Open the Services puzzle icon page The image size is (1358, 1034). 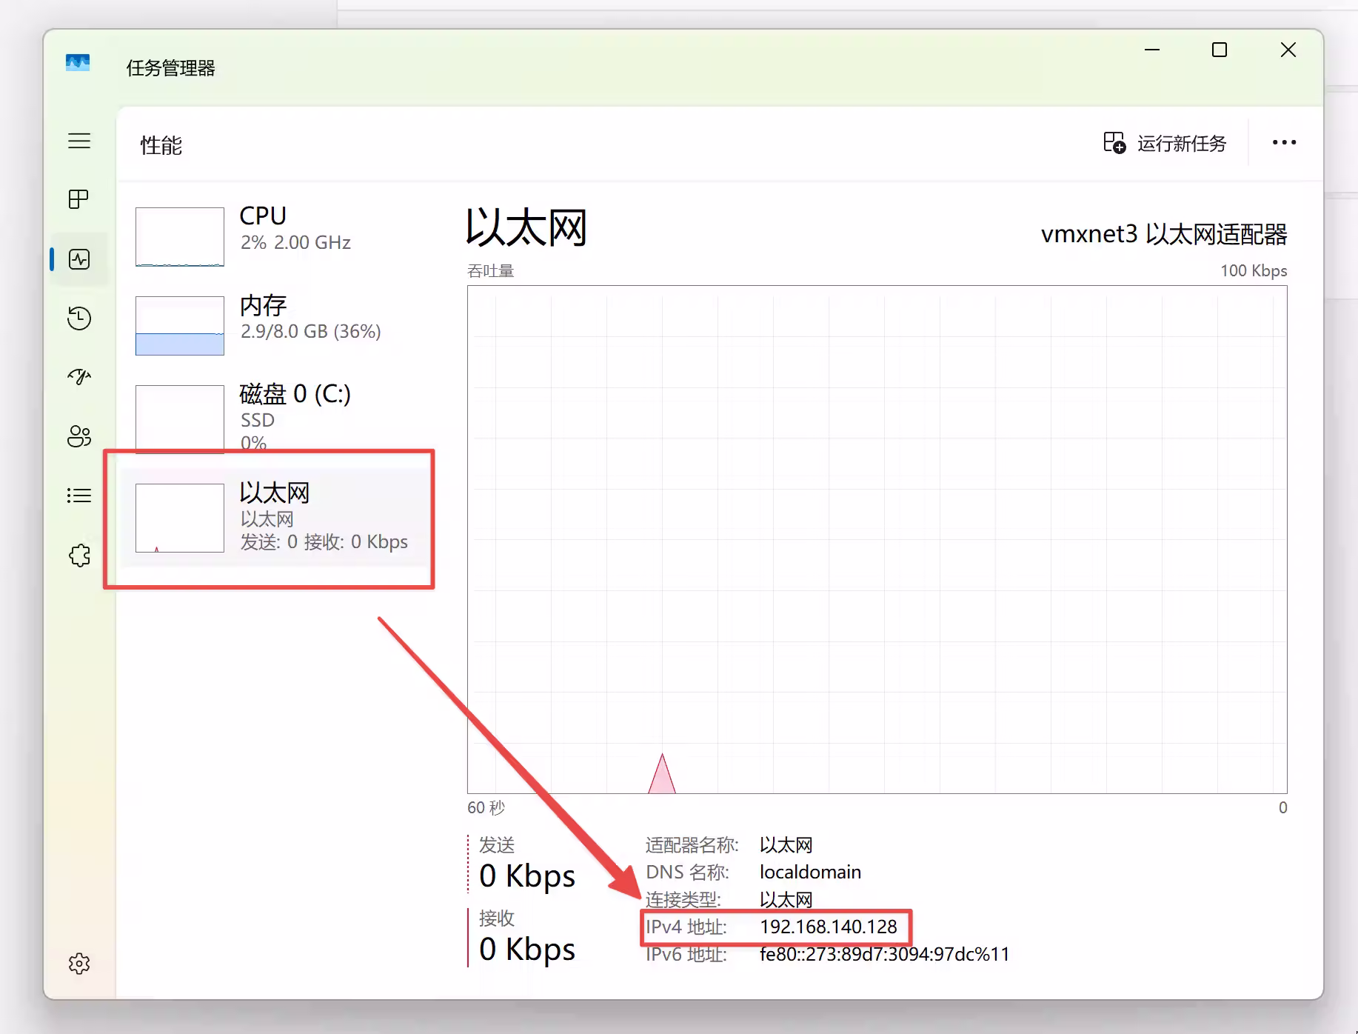point(79,556)
